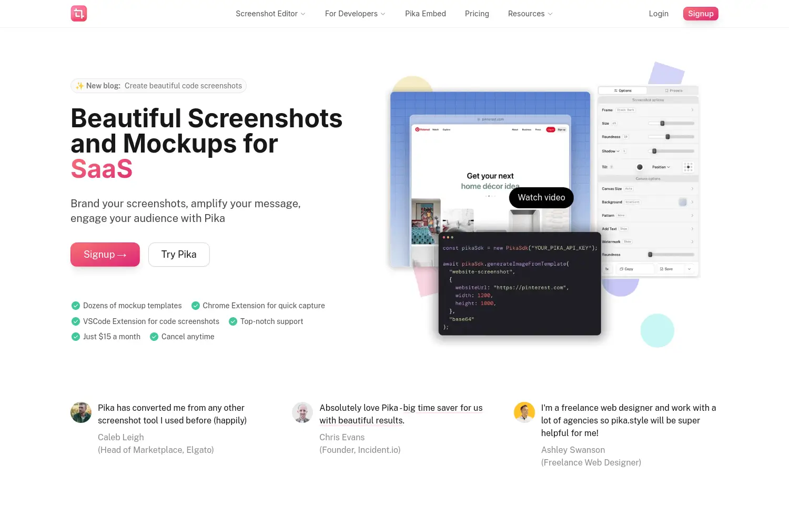Open the For Developers dropdown menu

click(355, 14)
